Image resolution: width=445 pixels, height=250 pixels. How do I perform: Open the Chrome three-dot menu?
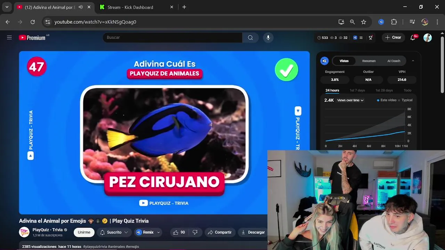(x=437, y=22)
